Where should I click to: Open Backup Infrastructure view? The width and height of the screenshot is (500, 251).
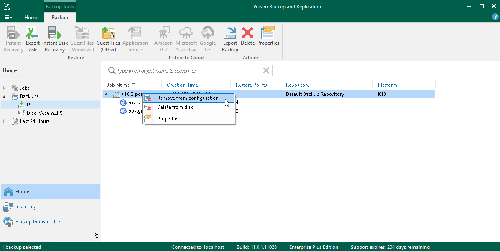pyautogui.click(x=51, y=222)
